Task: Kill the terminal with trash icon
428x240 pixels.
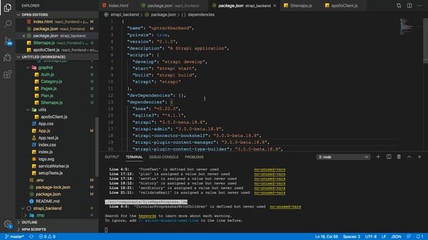Action: 399,157
